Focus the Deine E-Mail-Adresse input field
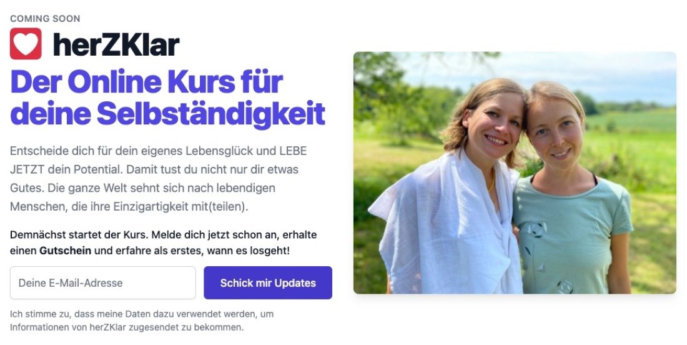 click(x=103, y=282)
